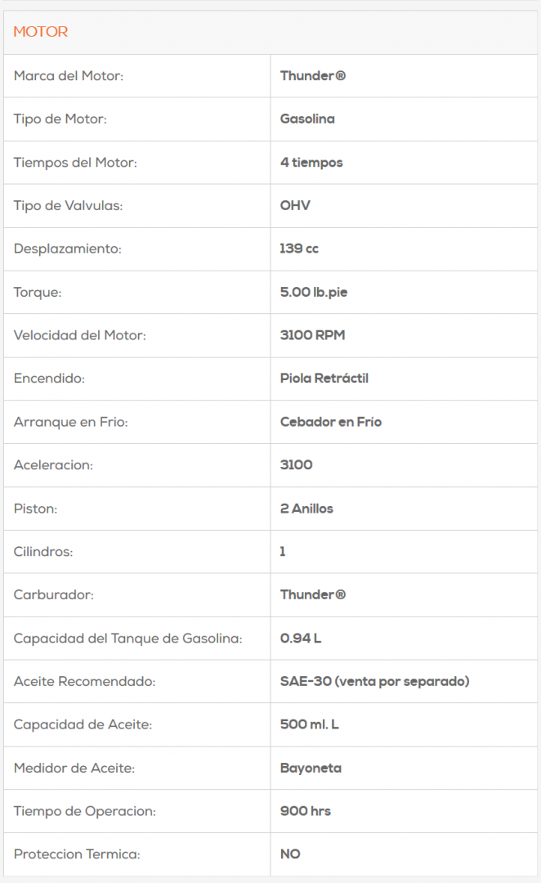541x883 pixels.
Task: Click the 'Medidor de Aceite:' label
Action: (74, 768)
